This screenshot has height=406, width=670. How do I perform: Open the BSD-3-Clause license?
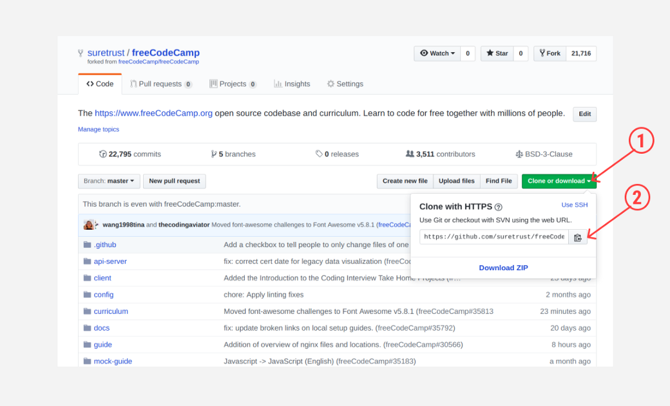click(544, 154)
